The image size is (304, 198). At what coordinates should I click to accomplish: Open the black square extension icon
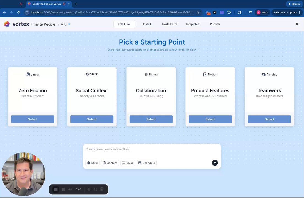click(x=215, y=12)
